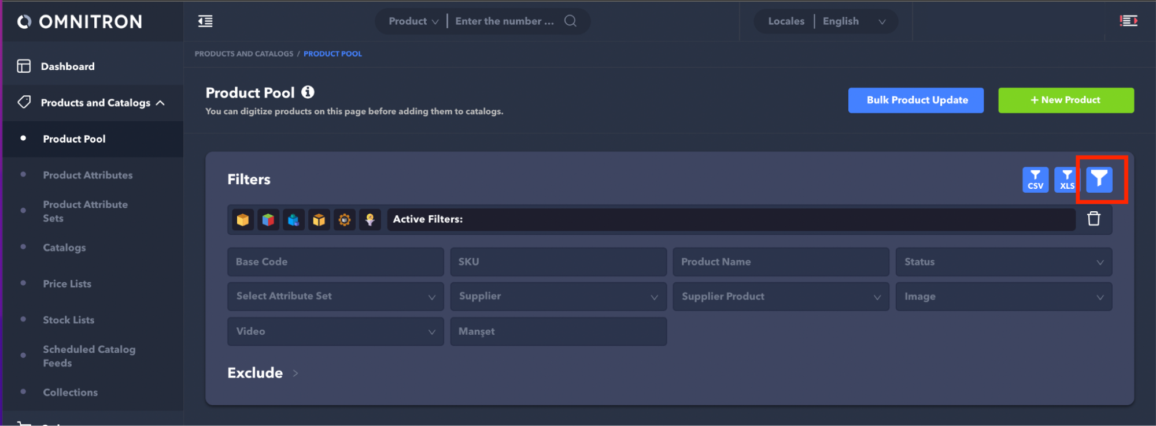Click the multicolor cube quick filter icon
Image resolution: width=1156 pixels, height=426 pixels.
tap(268, 219)
